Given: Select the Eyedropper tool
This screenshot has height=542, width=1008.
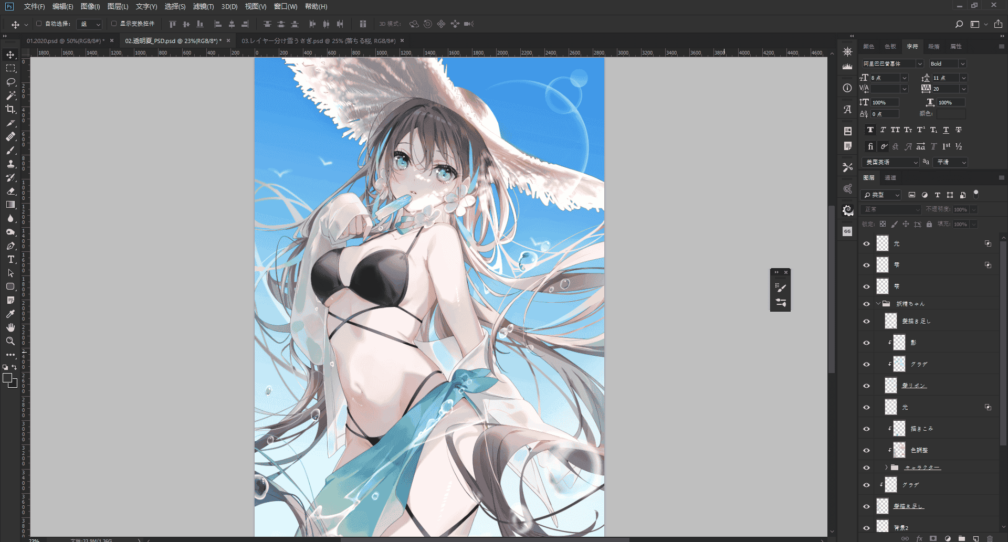Looking at the screenshot, I should pos(10,314).
